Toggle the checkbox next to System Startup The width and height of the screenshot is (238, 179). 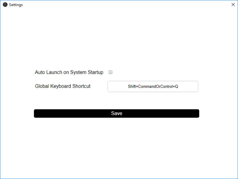pyautogui.click(x=111, y=72)
